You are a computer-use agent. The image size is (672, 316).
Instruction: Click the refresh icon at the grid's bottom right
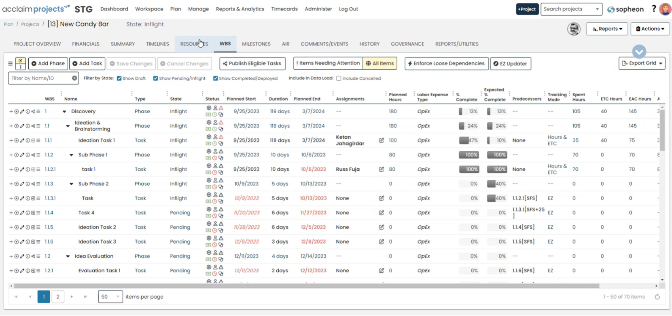coord(657,297)
